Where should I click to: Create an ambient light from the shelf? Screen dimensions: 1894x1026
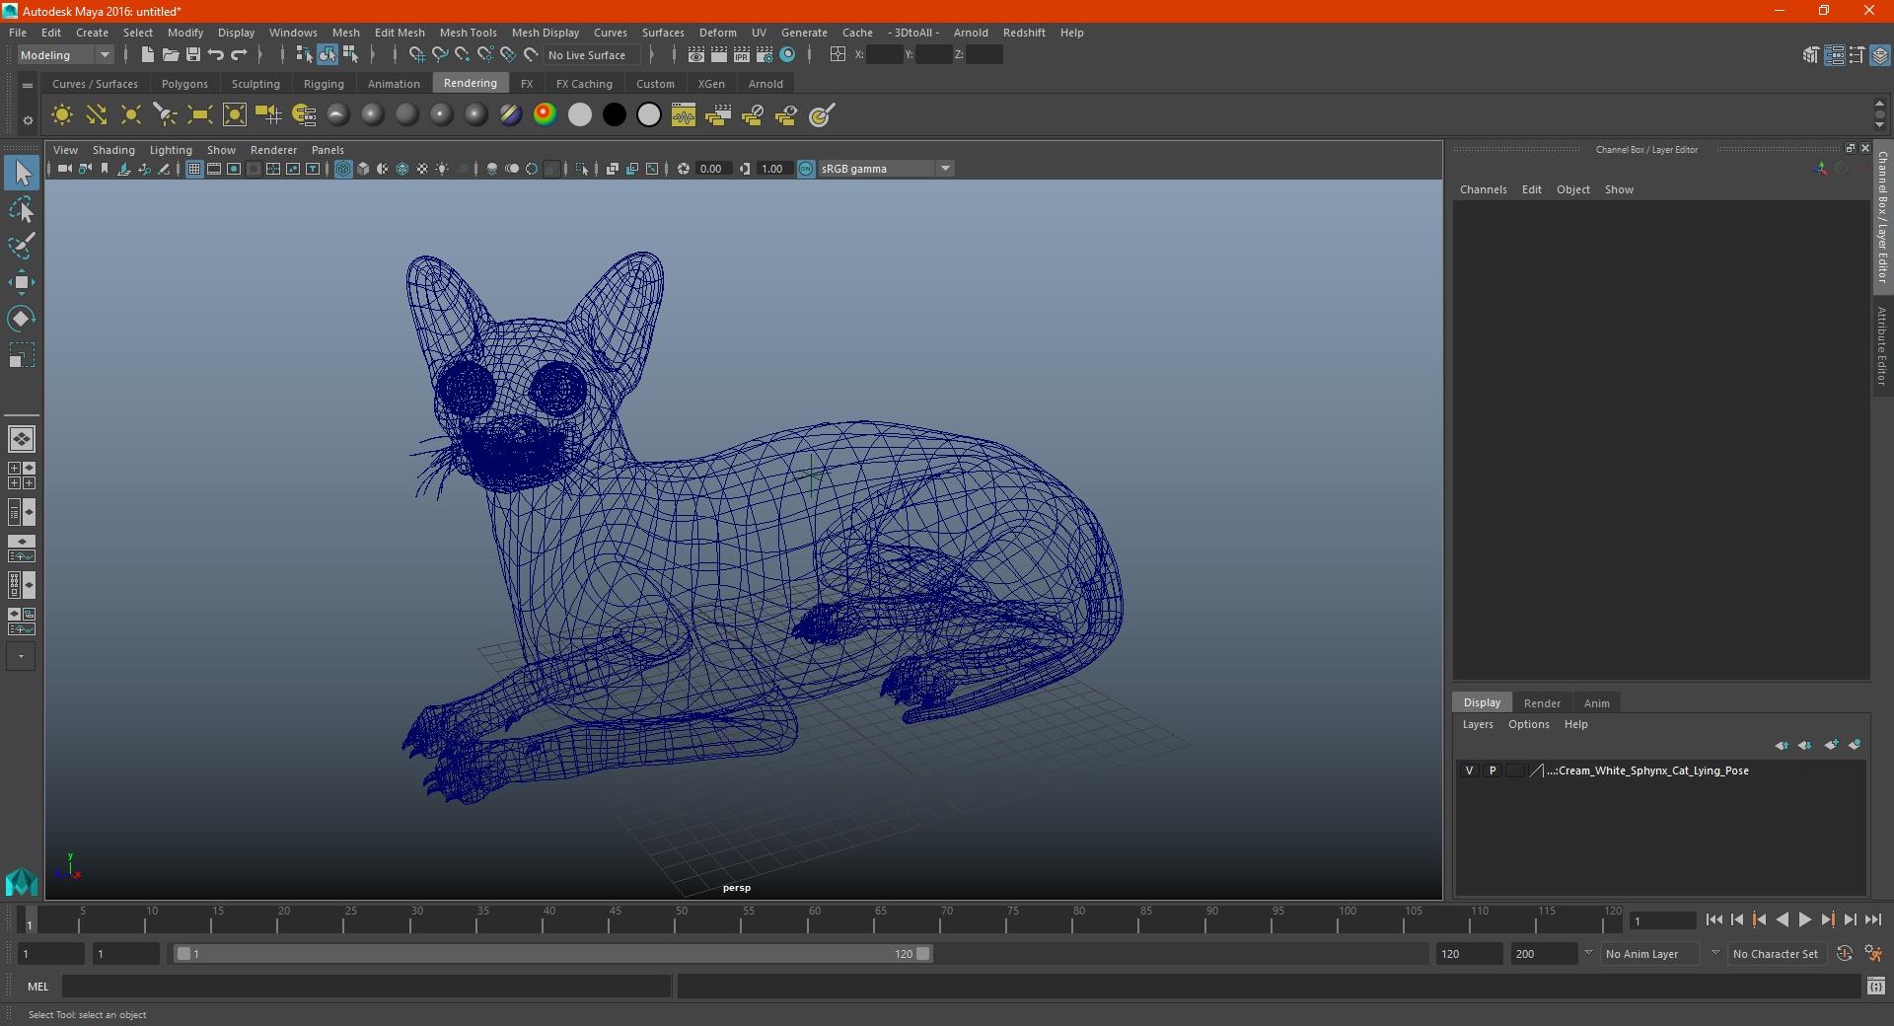click(x=62, y=115)
